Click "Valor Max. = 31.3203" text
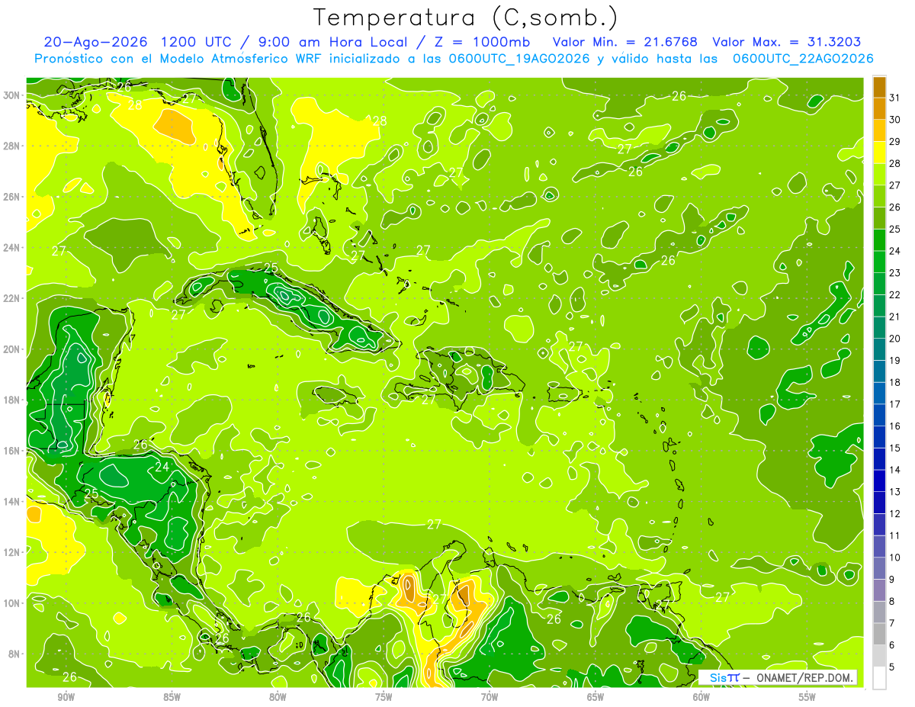The width and height of the screenshot is (915, 707). tap(787, 42)
